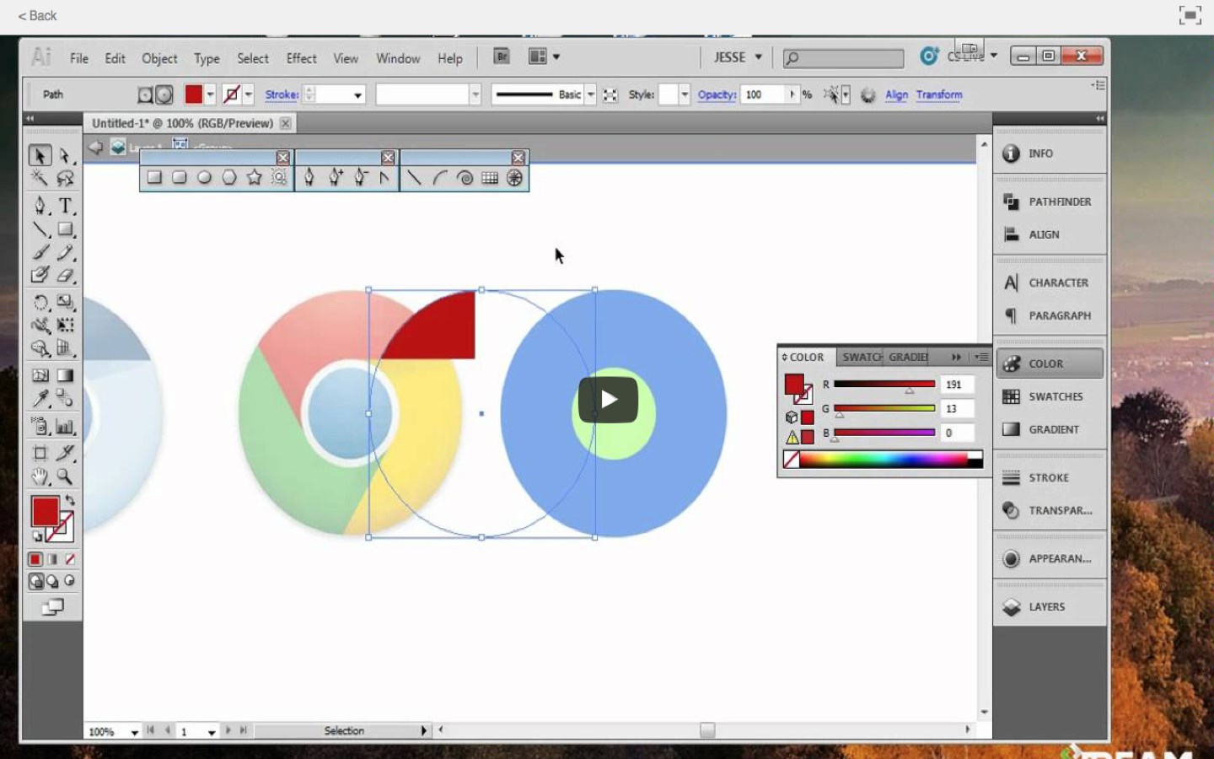The height and width of the screenshot is (759, 1214).
Task: Pick the Spiral tool in the floating line toolbar
Action: tap(465, 178)
